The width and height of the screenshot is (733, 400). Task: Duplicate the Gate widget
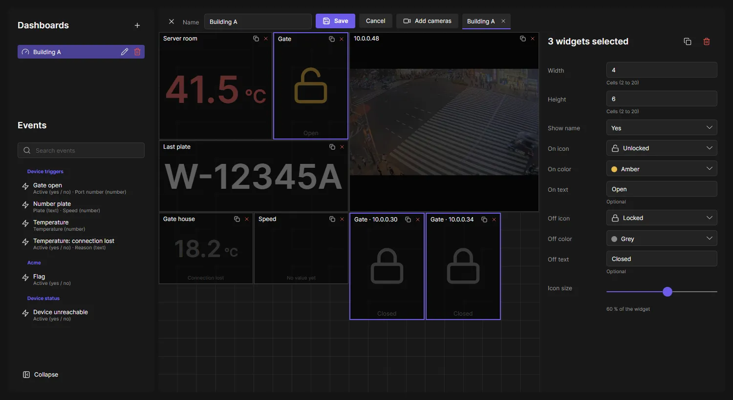click(x=332, y=39)
